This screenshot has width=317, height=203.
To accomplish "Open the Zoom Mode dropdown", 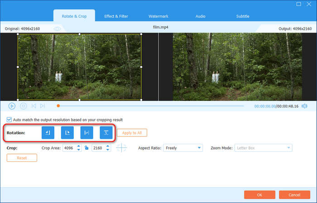I will [263, 148].
